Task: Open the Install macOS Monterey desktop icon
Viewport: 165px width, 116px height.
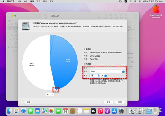Action: 156,11
